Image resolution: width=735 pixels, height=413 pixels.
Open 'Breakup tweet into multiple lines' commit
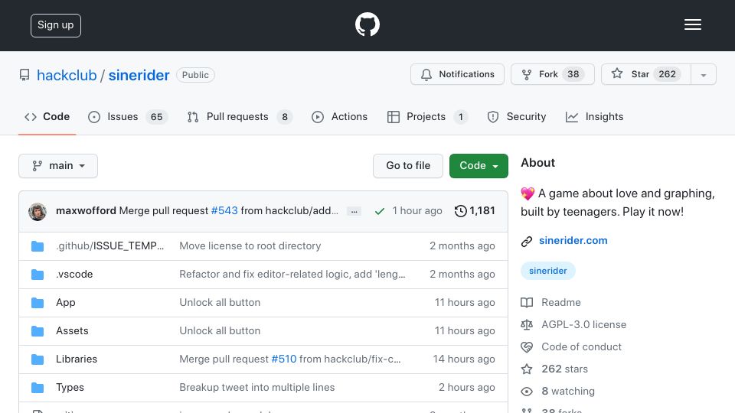click(257, 387)
